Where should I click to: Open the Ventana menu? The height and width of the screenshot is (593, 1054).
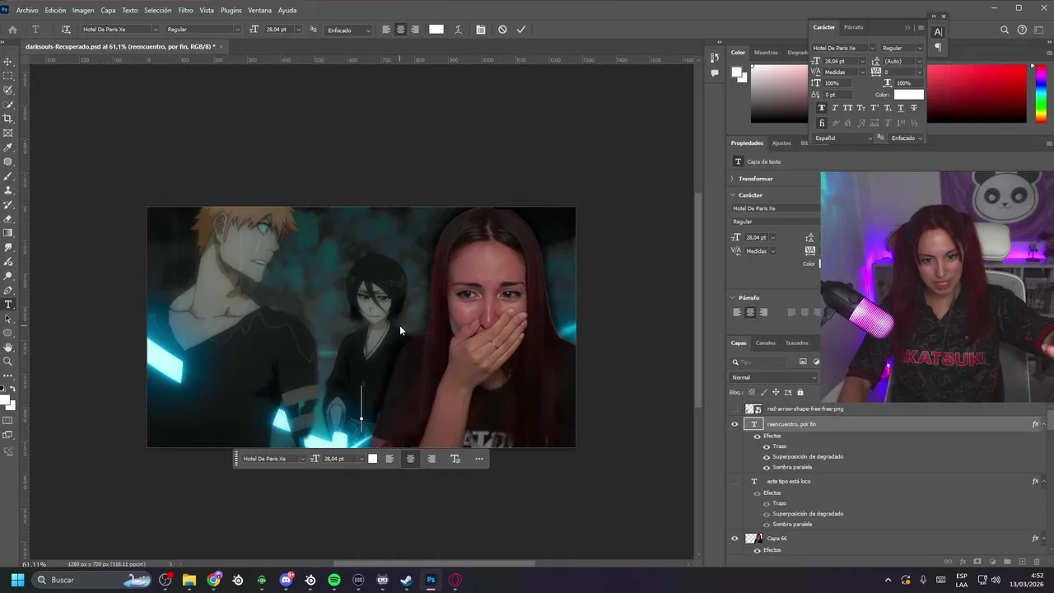pos(259,10)
